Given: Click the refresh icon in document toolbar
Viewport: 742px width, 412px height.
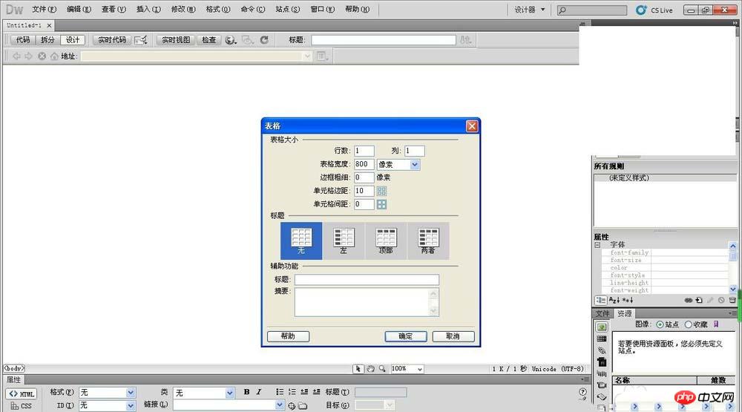Looking at the screenshot, I should pos(264,40).
